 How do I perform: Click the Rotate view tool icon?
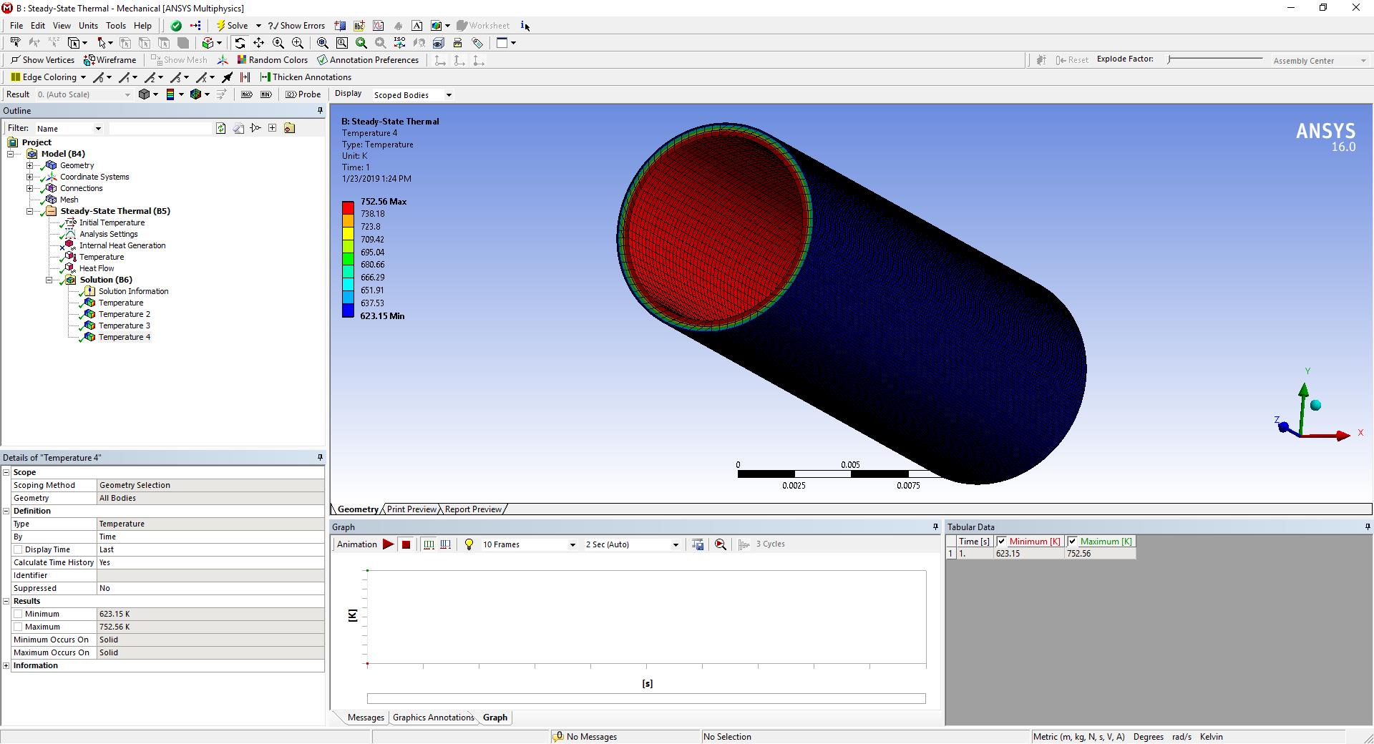(240, 43)
